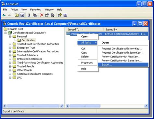Click the Help toolbar icon with question mark

tap(60, 15)
